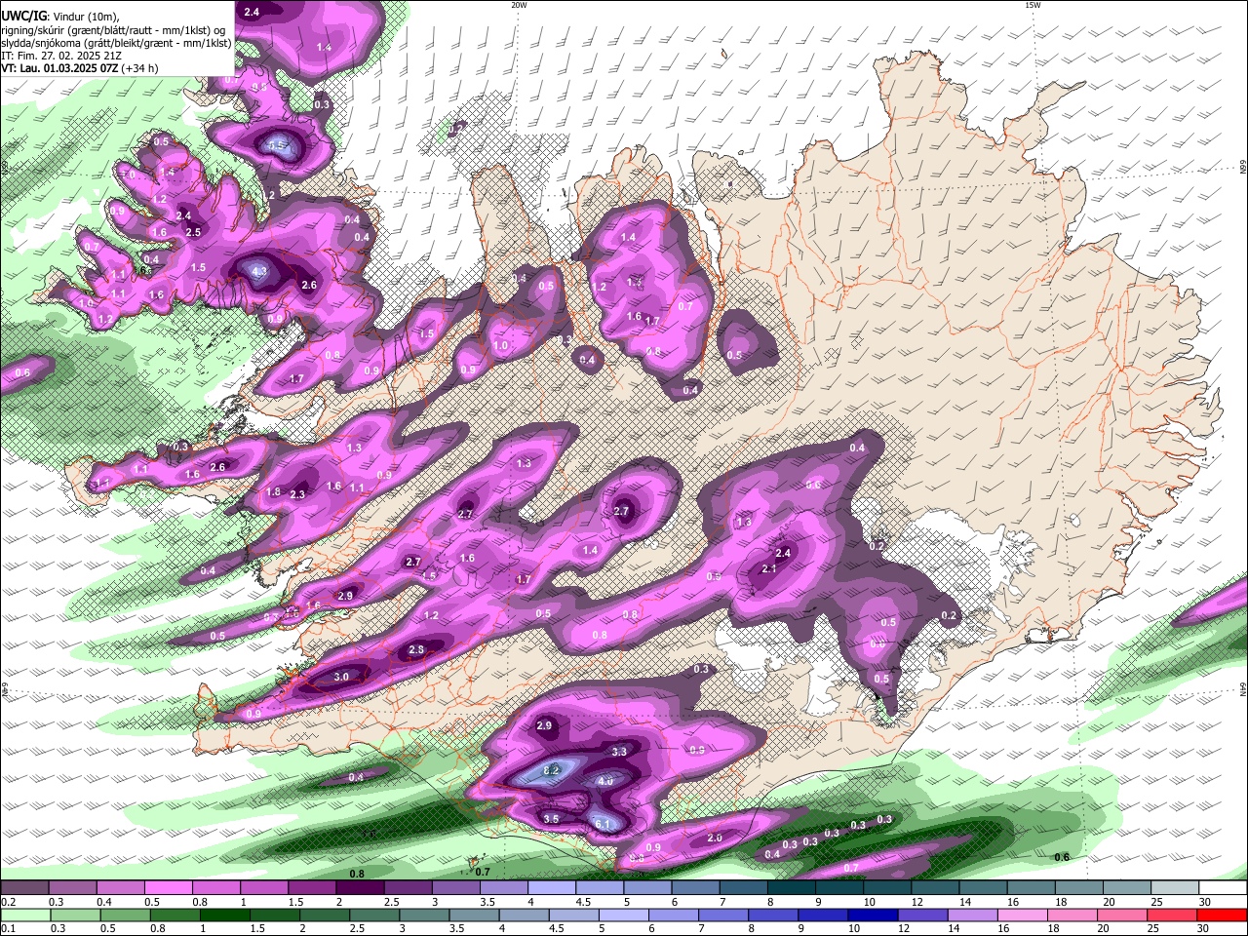This screenshot has width=1248, height=936.
Task: Click the 2.3 precipitation value on map
Action: (x=297, y=495)
